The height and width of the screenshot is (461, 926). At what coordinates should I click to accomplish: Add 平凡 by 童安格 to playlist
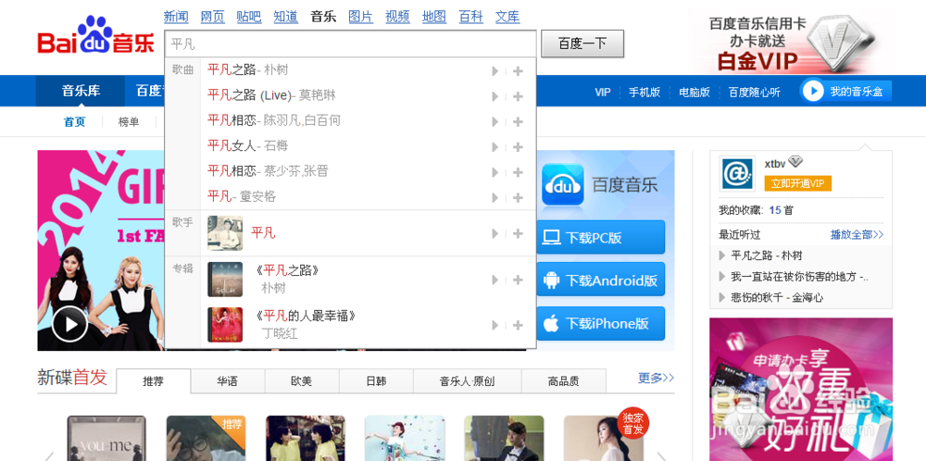[x=518, y=197]
